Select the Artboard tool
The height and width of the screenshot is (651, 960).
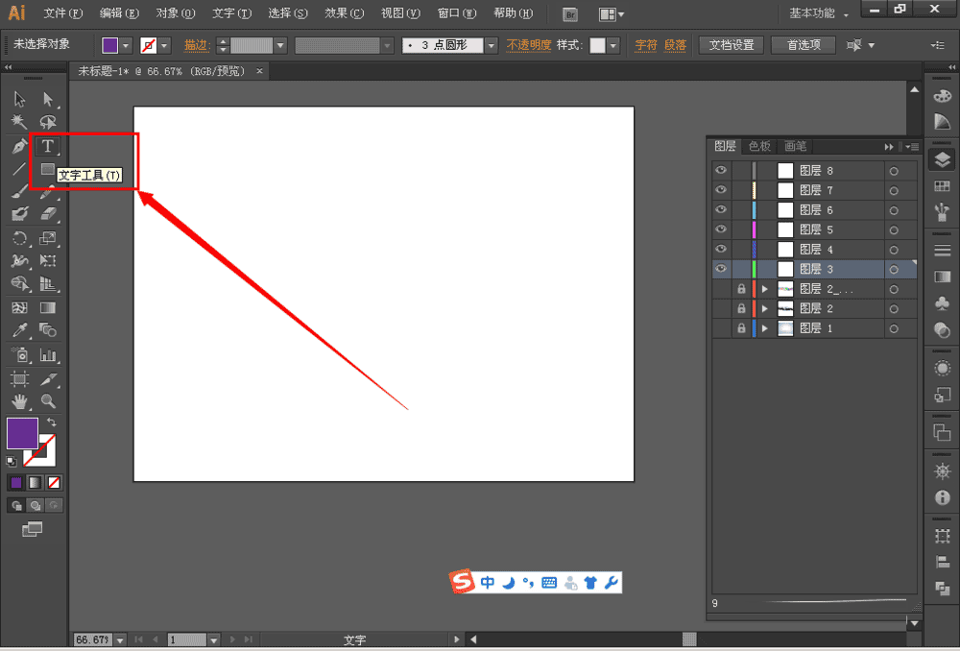coord(19,378)
